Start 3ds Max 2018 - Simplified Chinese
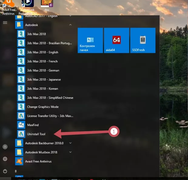Viewport: 188px width, 180px height. [x=50, y=98]
